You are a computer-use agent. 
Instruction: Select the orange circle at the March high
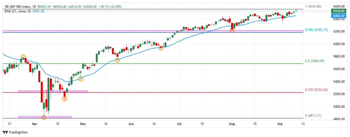23,57
